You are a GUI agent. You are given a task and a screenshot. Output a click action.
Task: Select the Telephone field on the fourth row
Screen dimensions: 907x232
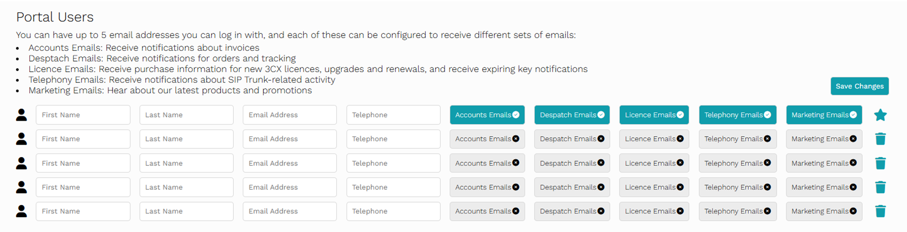pyautogui.click(x=393, y=187)
